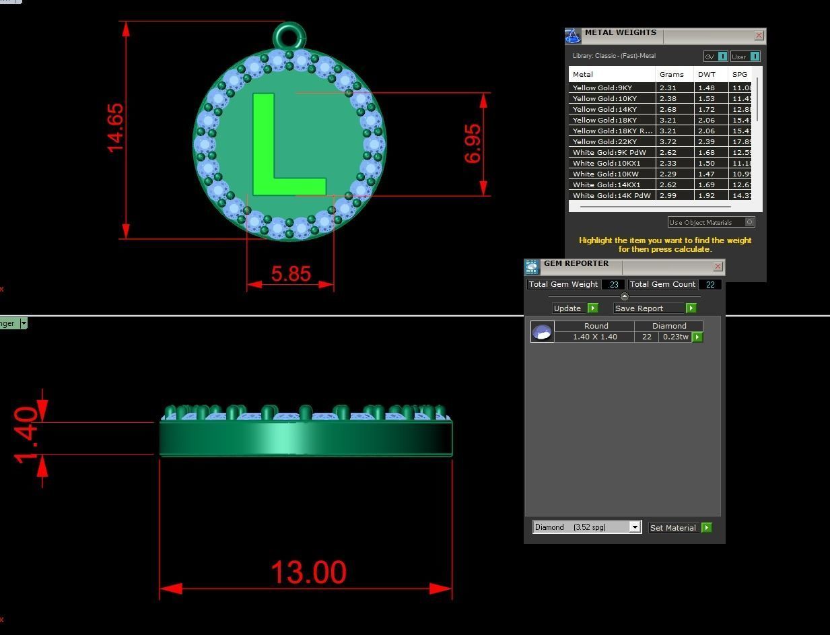Click the green arrow beside Save Report
Screen dimensions: 830x635
click(691, 308)
